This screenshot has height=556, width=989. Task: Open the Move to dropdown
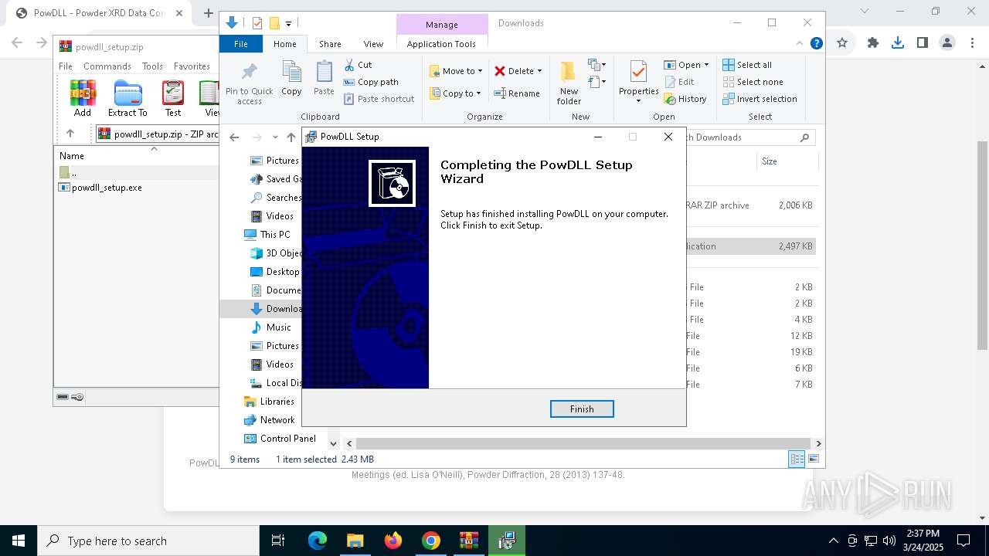point(456,71)
